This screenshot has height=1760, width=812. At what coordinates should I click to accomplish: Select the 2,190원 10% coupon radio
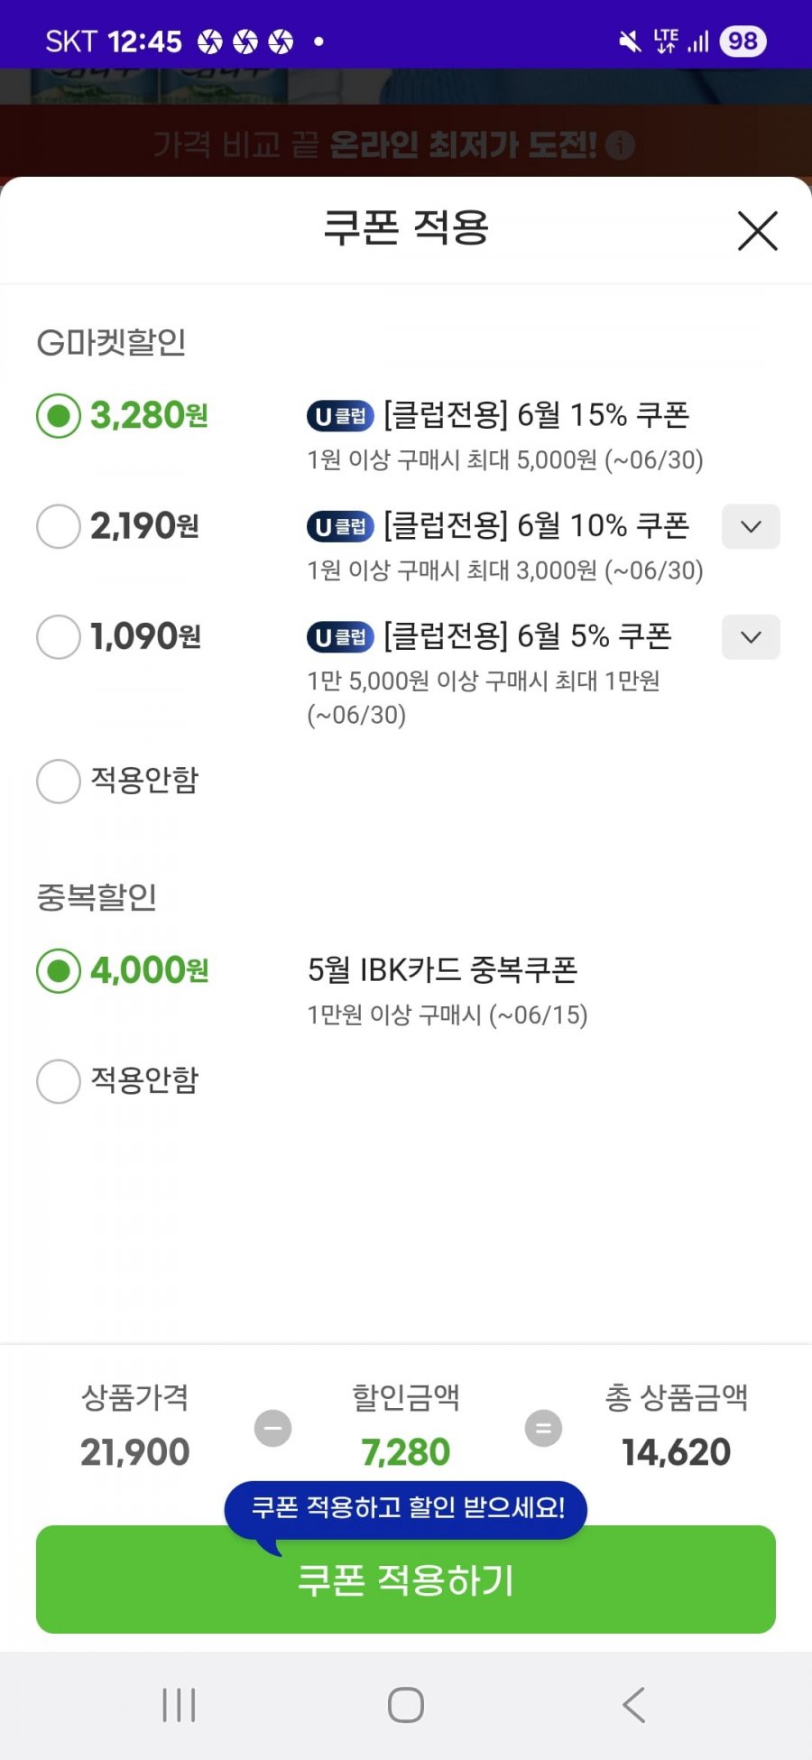point(59,526)
